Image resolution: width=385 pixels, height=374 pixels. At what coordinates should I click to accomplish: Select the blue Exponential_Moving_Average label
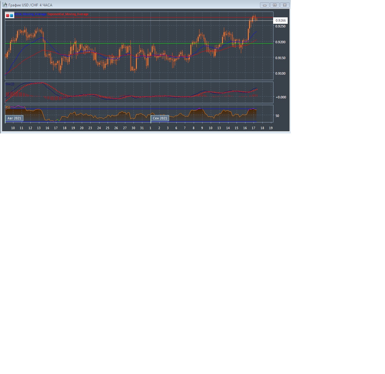tap(30, 14)
